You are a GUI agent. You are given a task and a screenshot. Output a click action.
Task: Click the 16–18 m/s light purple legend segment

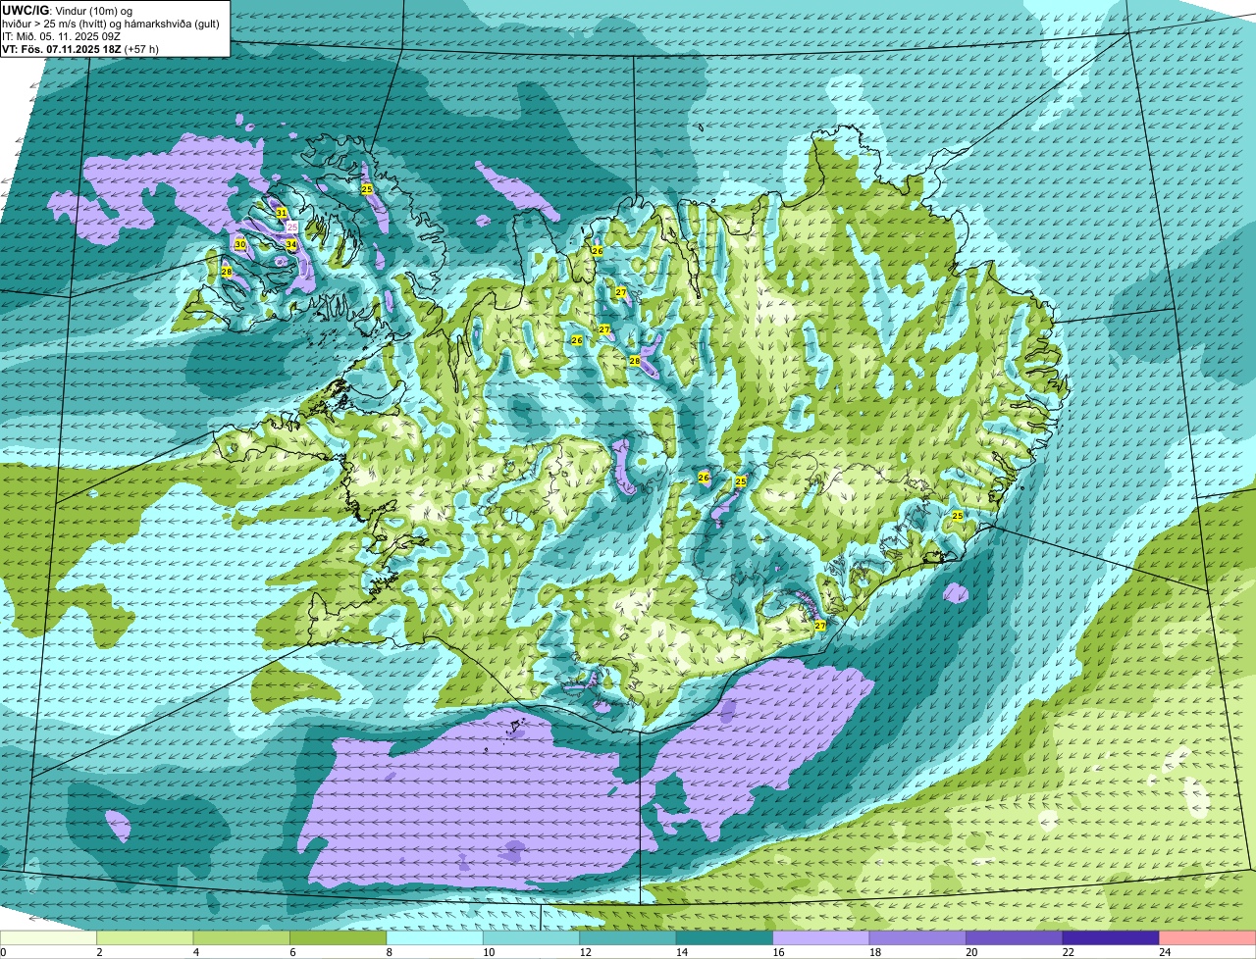[820, 938]
